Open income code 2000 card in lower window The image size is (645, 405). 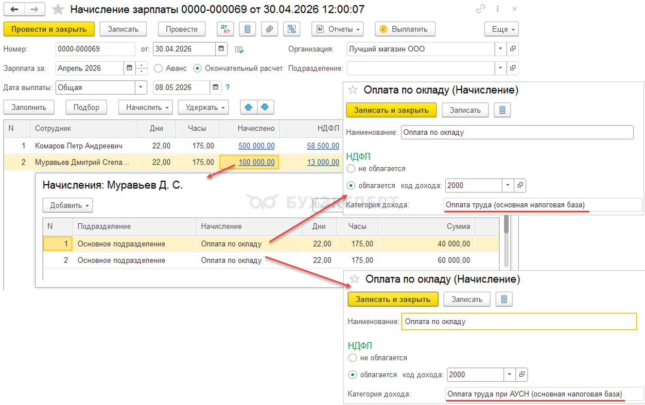[522, 374]
